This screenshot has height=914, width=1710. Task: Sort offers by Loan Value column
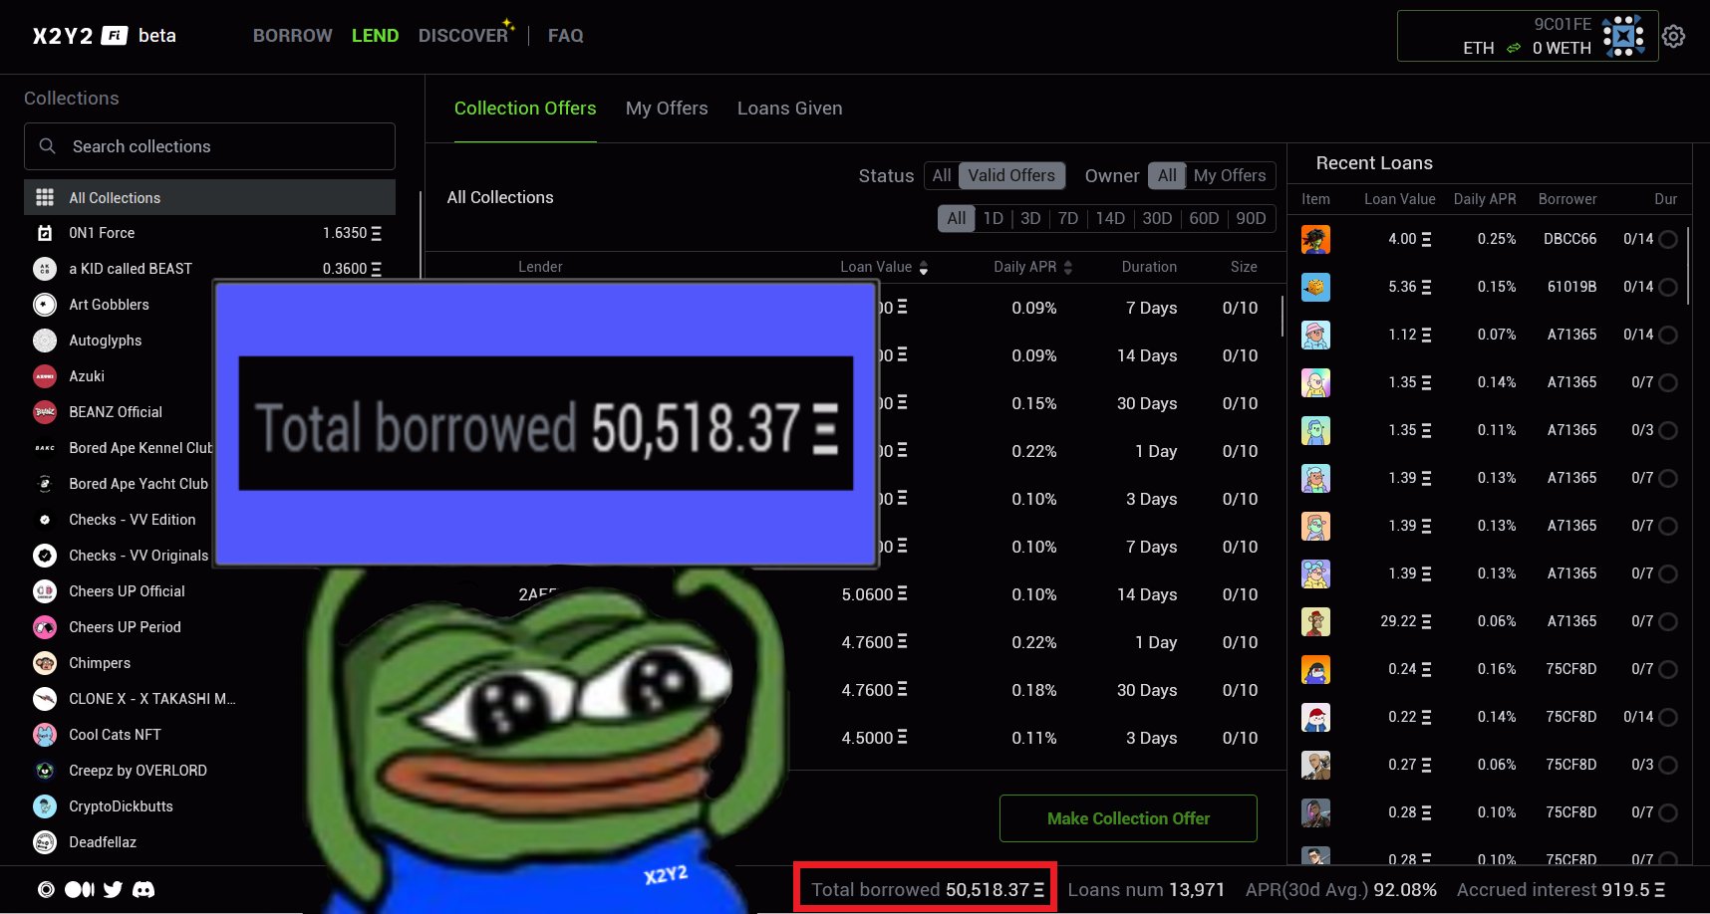(x=884, y=267)
